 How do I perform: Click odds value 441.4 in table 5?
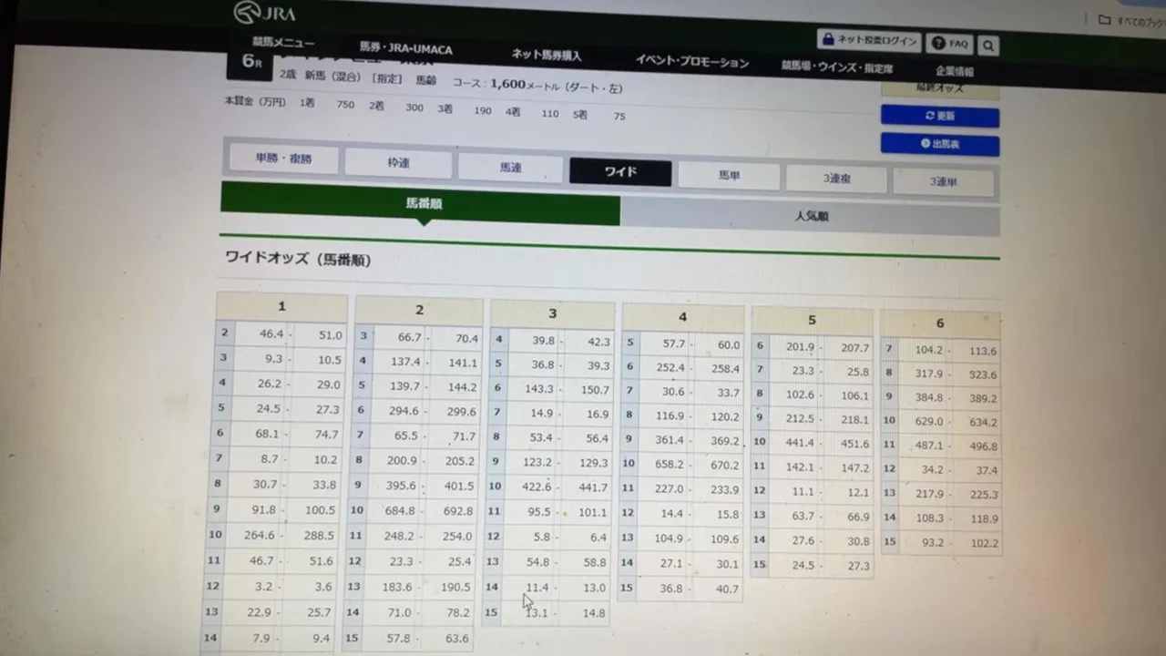[801, 443]
